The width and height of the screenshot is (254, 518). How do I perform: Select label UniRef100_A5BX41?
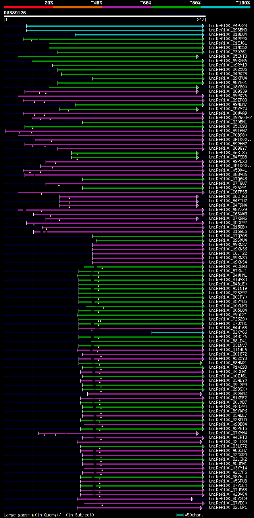click(x=228, y=170)
